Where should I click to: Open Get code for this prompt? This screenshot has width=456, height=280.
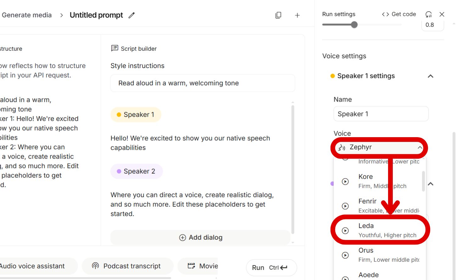pos(398,14)
